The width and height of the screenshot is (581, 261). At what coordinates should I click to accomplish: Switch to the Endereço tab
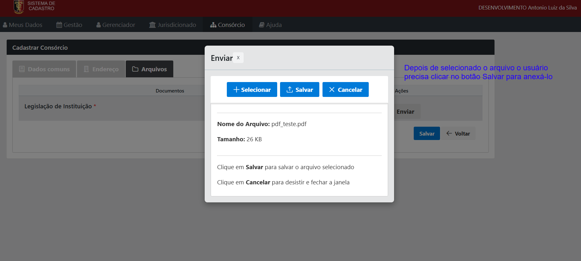click(x=101, y=69)
